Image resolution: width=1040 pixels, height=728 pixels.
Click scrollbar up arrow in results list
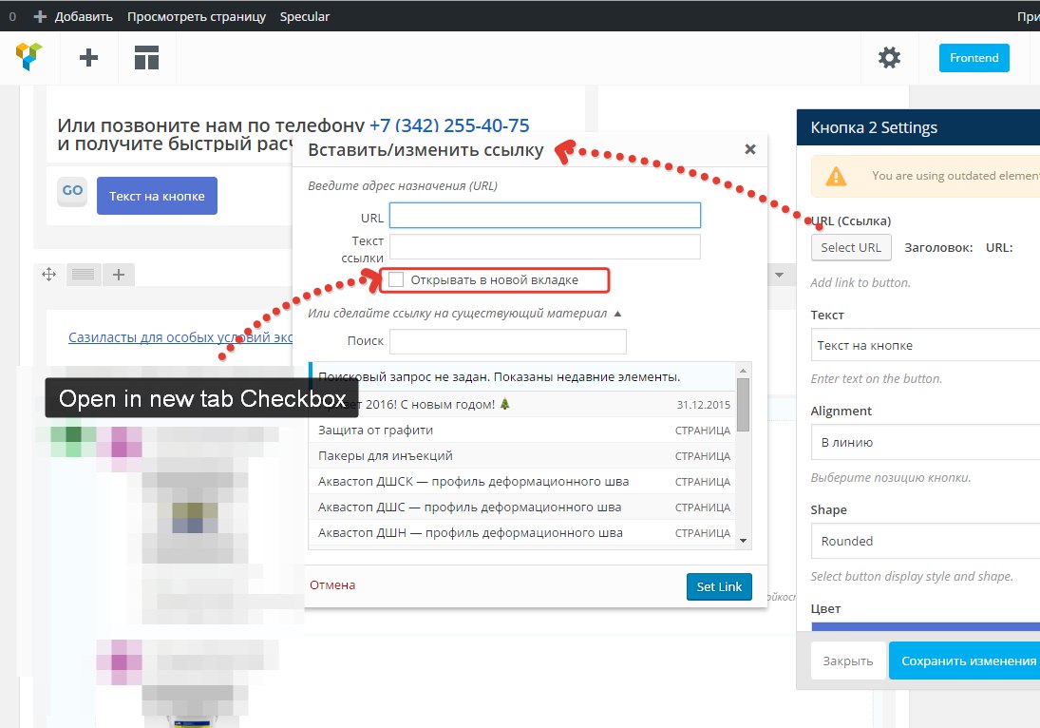tap(743, 371)
